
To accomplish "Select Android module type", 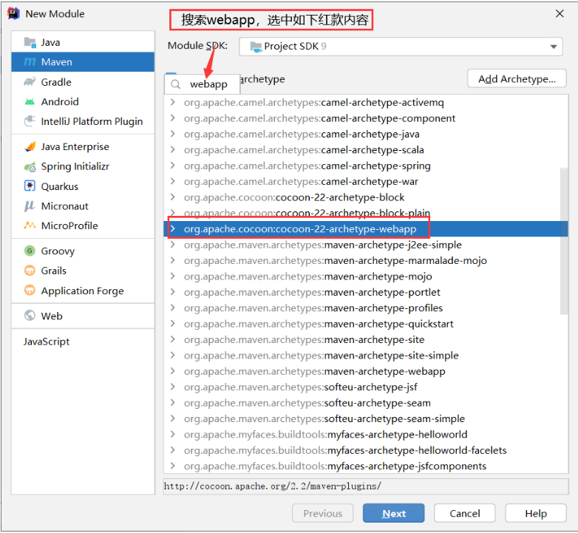I will [83, 102].
